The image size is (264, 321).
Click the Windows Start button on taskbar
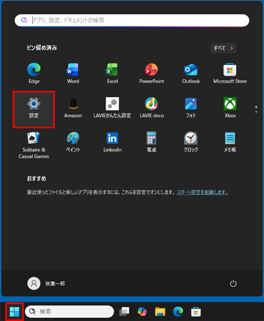[x=15, y=311]
